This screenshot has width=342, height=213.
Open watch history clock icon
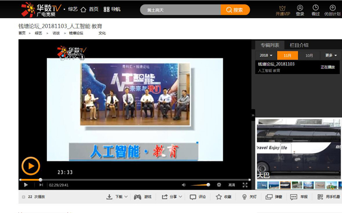pos(315,8)
